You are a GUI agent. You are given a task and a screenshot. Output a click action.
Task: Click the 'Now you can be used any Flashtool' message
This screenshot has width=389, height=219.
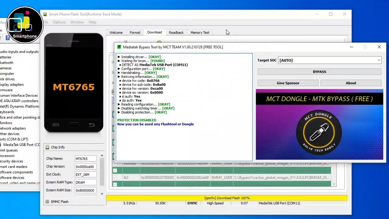156,124
